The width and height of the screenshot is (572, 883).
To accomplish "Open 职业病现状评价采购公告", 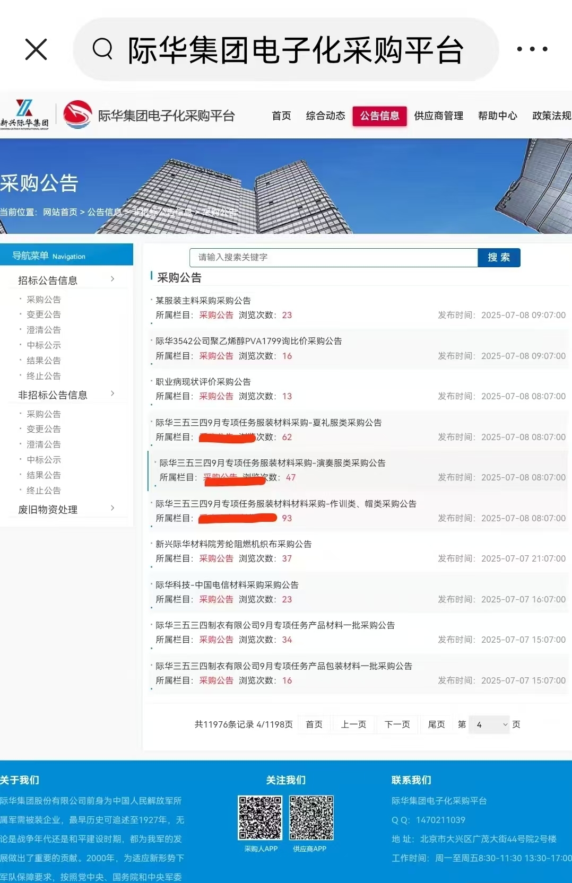I will [203, 382].
